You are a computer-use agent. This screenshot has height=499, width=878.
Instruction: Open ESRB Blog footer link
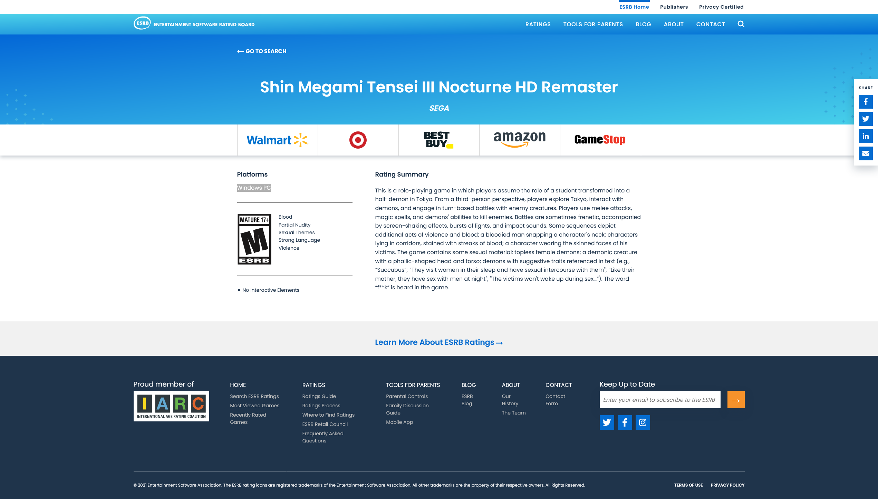click(467, 400)
